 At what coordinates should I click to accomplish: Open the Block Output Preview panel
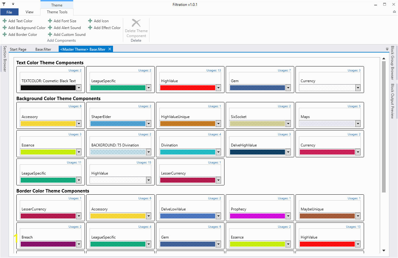click(x=392, y=101)
